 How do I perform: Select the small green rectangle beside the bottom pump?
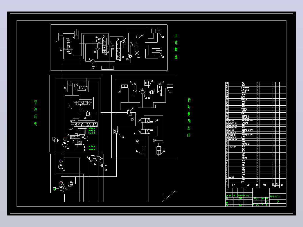[55, 189]
